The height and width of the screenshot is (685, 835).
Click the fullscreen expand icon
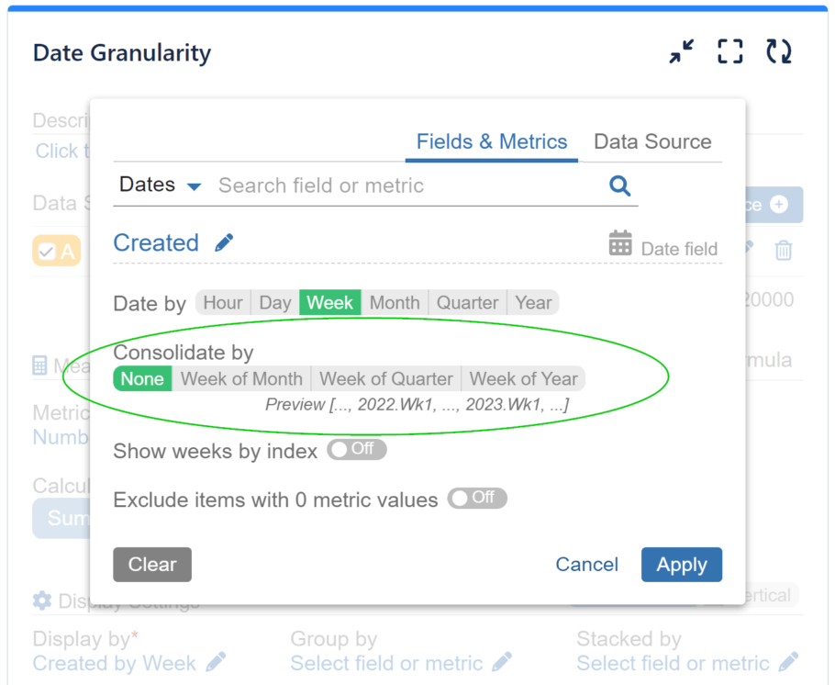730,52
